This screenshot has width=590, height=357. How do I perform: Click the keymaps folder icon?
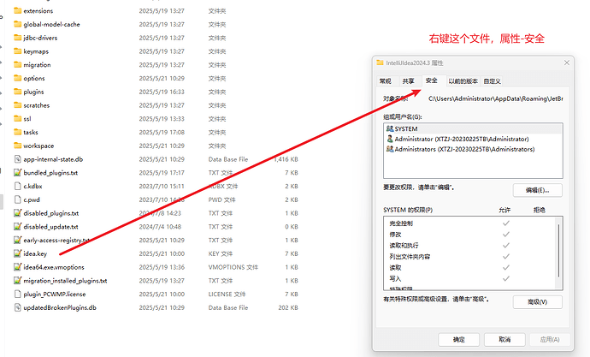click(x=17, y=51)
